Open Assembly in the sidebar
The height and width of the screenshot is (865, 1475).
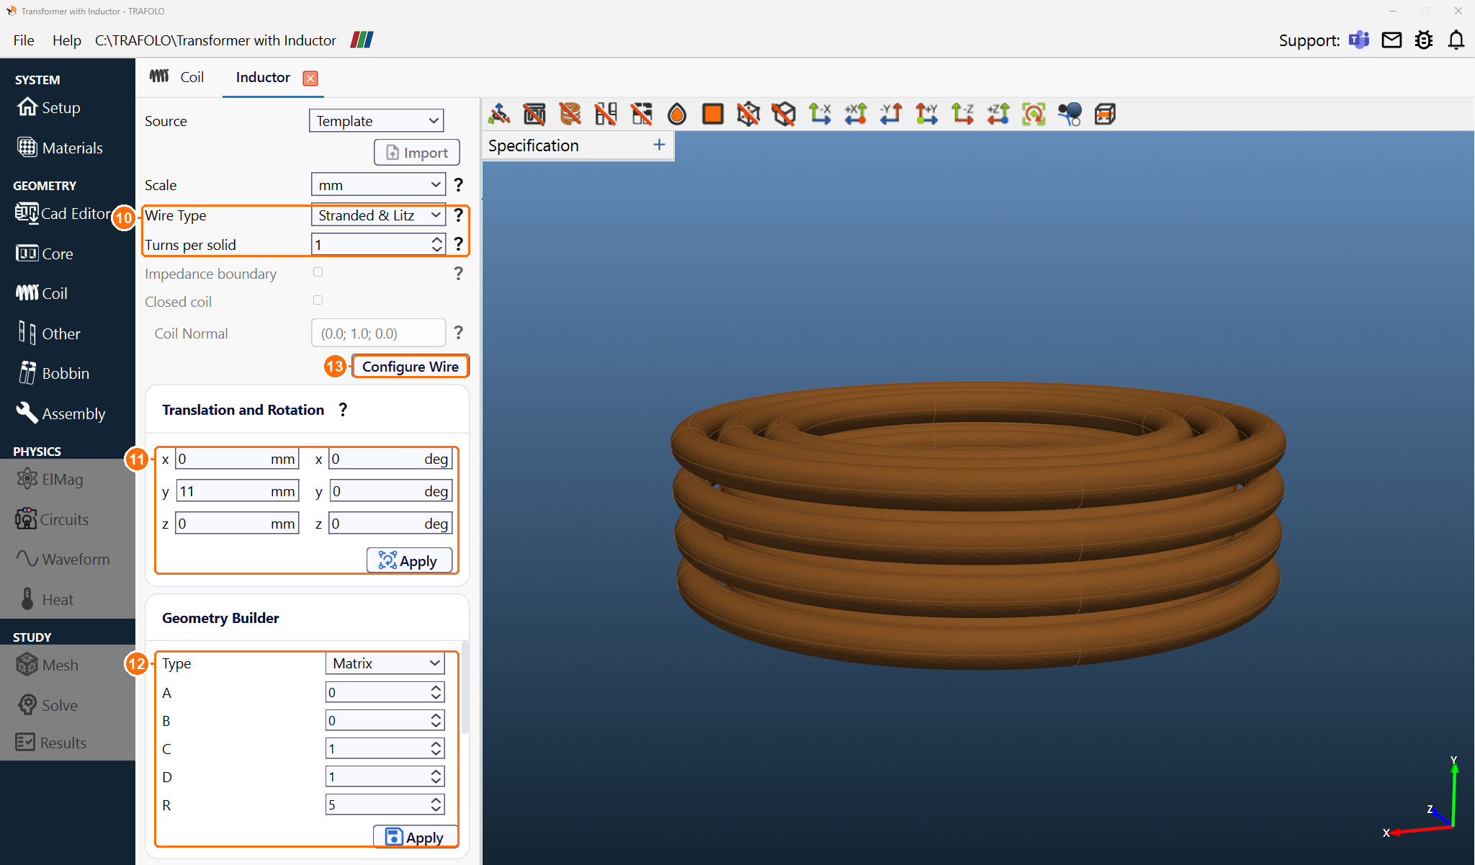click(60, 413)
